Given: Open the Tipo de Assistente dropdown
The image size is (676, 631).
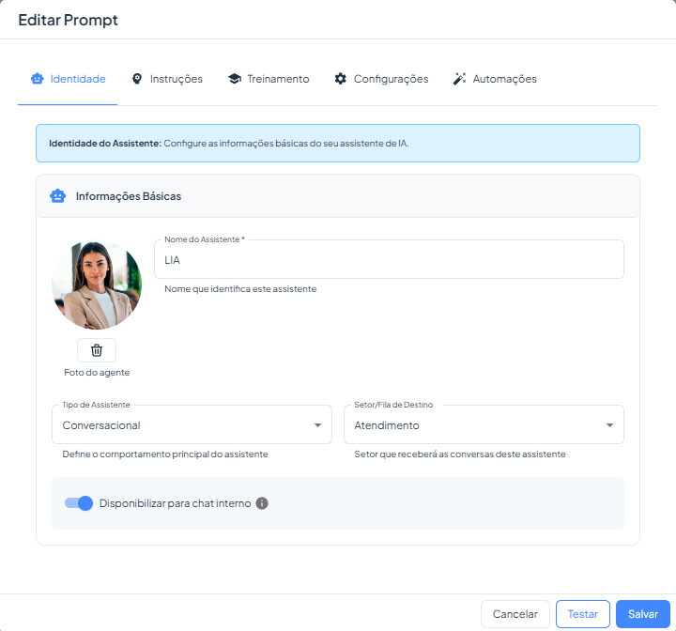Looking at the screenshot, I should [192, 424].
